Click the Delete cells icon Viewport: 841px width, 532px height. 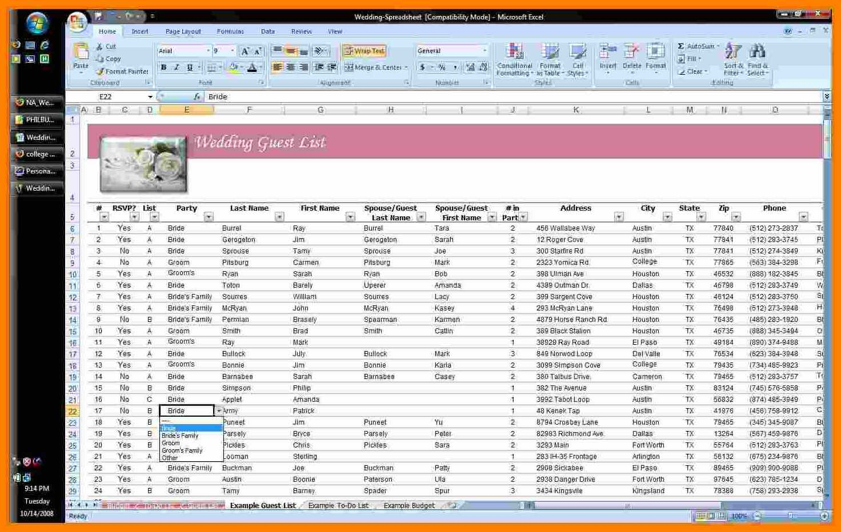coord(631,57)
